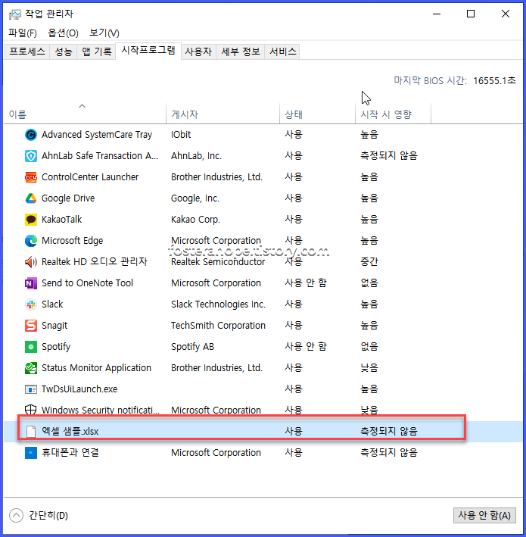
Task: Select the Windows Security notification entry
Action: [100, 410]
